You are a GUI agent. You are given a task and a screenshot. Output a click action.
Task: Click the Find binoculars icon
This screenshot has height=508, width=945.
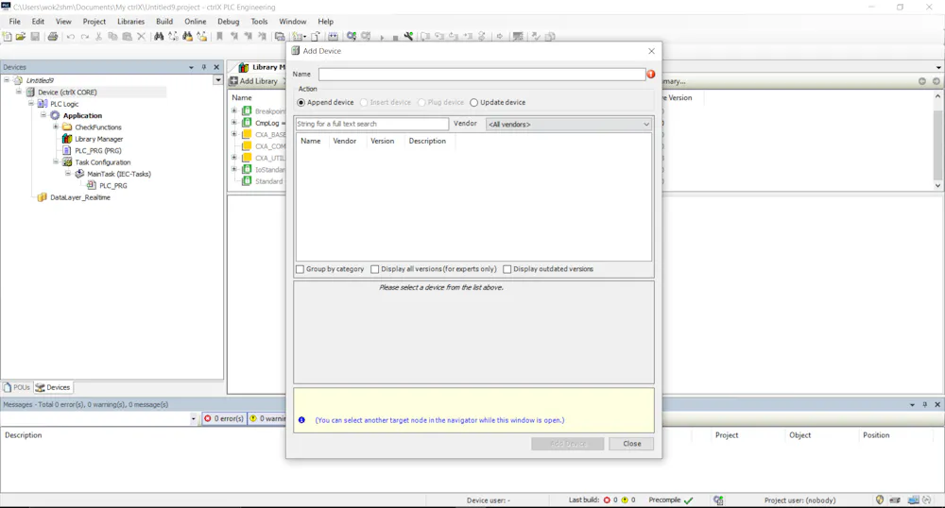[x=159, y=36]
